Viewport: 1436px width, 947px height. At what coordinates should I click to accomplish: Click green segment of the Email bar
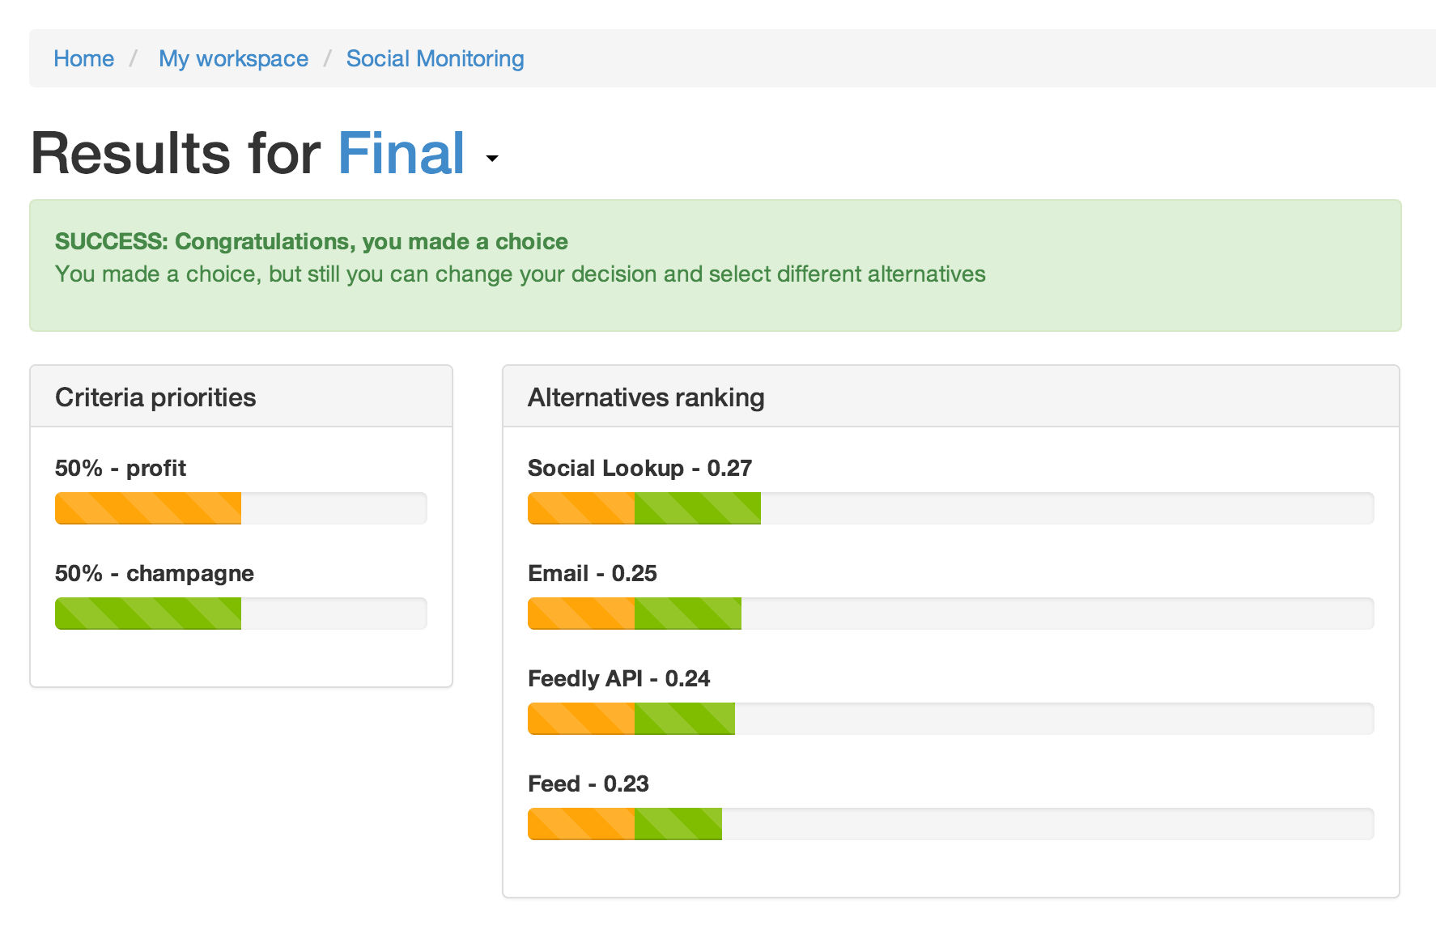687,614
